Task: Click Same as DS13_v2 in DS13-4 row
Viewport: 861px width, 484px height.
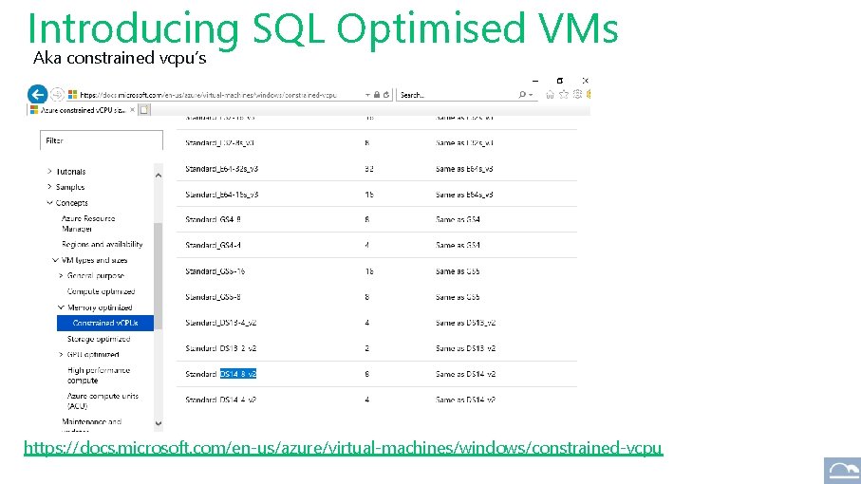Action: pos(466,323)
